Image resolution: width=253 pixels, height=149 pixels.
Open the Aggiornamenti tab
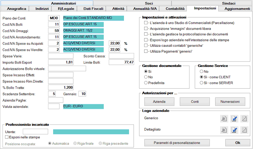tap(235, 9)
